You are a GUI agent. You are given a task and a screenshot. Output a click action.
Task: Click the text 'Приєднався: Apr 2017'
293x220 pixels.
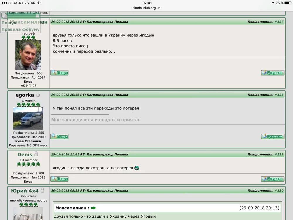[x=28, y=77]
